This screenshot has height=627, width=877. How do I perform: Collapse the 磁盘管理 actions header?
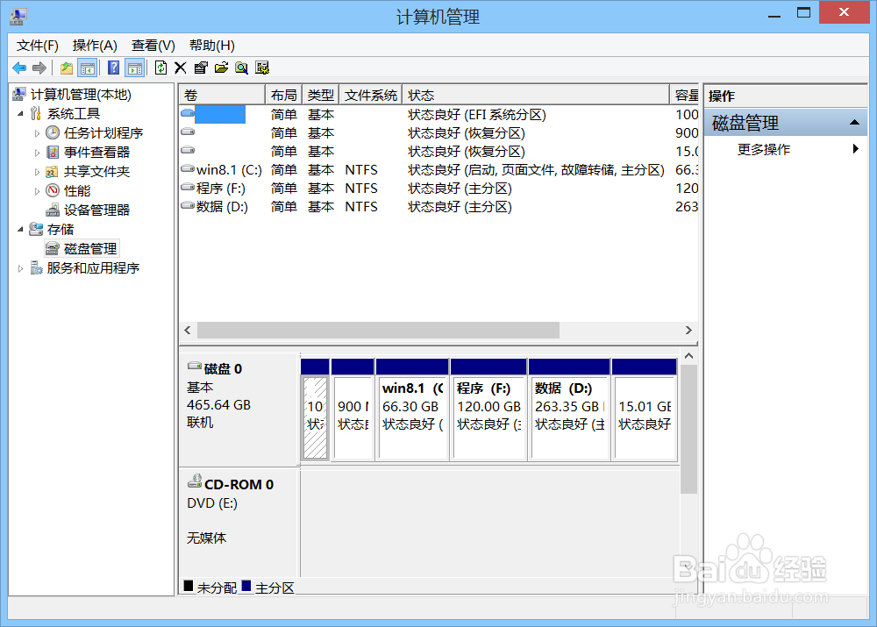pos(856,122)
